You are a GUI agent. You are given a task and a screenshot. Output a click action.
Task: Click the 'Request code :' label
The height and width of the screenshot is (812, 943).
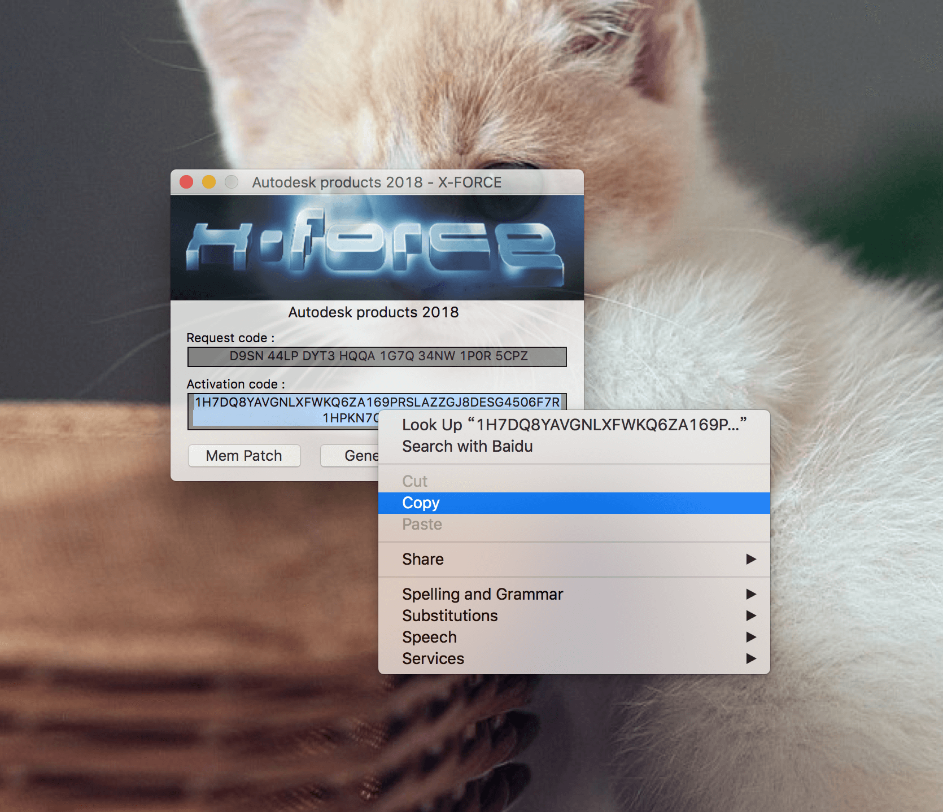tap(230, 338)
